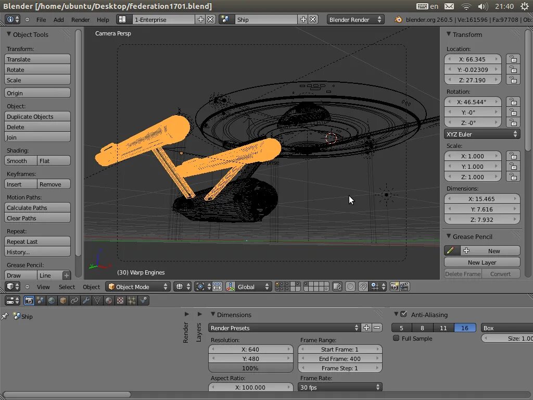Toggle lock on Rotation Y
The image size is (533, 400).
click(x=513, y=113)
